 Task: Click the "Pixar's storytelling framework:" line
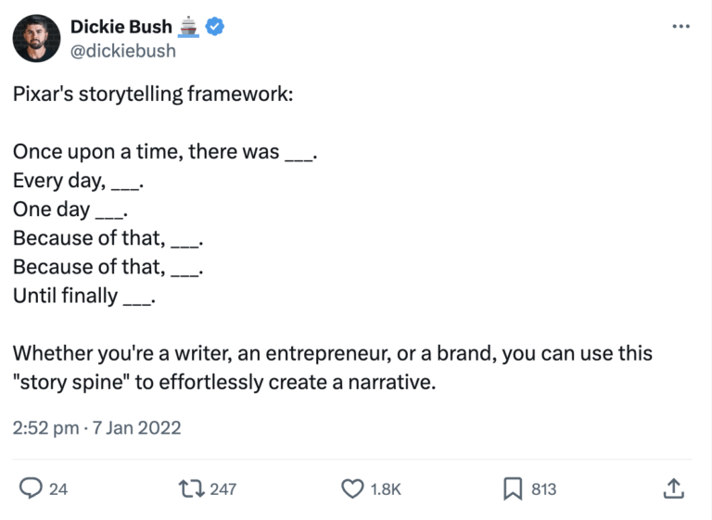tap(153, 95)
